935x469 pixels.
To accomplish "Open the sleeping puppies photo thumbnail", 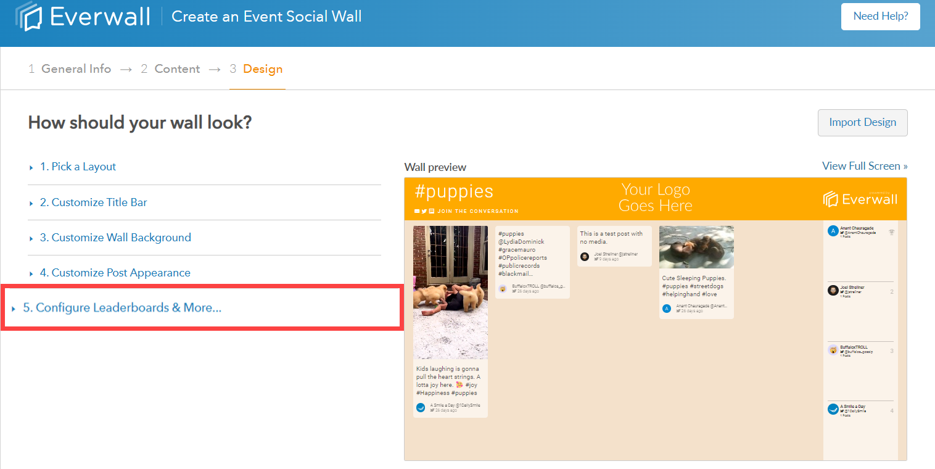I will pos(696,247).
